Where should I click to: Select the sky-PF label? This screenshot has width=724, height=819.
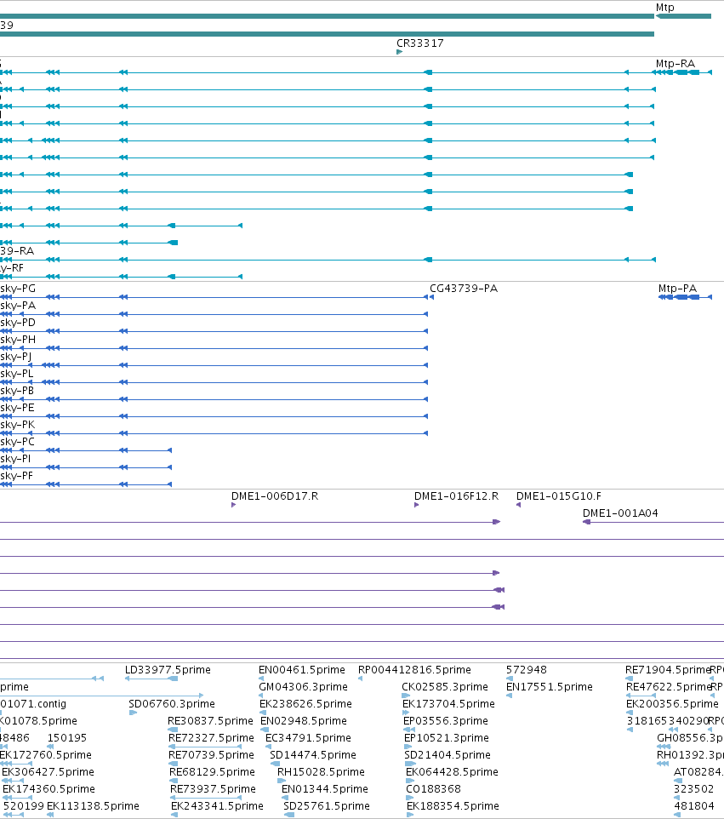[x=17, y=476]
